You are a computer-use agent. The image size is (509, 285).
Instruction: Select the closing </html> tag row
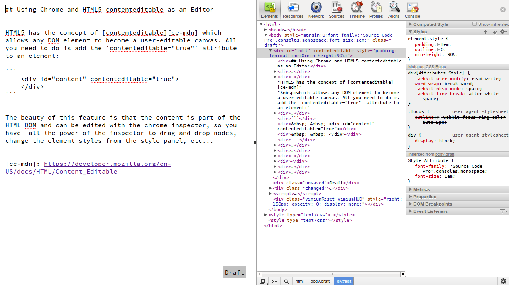click(x=273, y=226)
